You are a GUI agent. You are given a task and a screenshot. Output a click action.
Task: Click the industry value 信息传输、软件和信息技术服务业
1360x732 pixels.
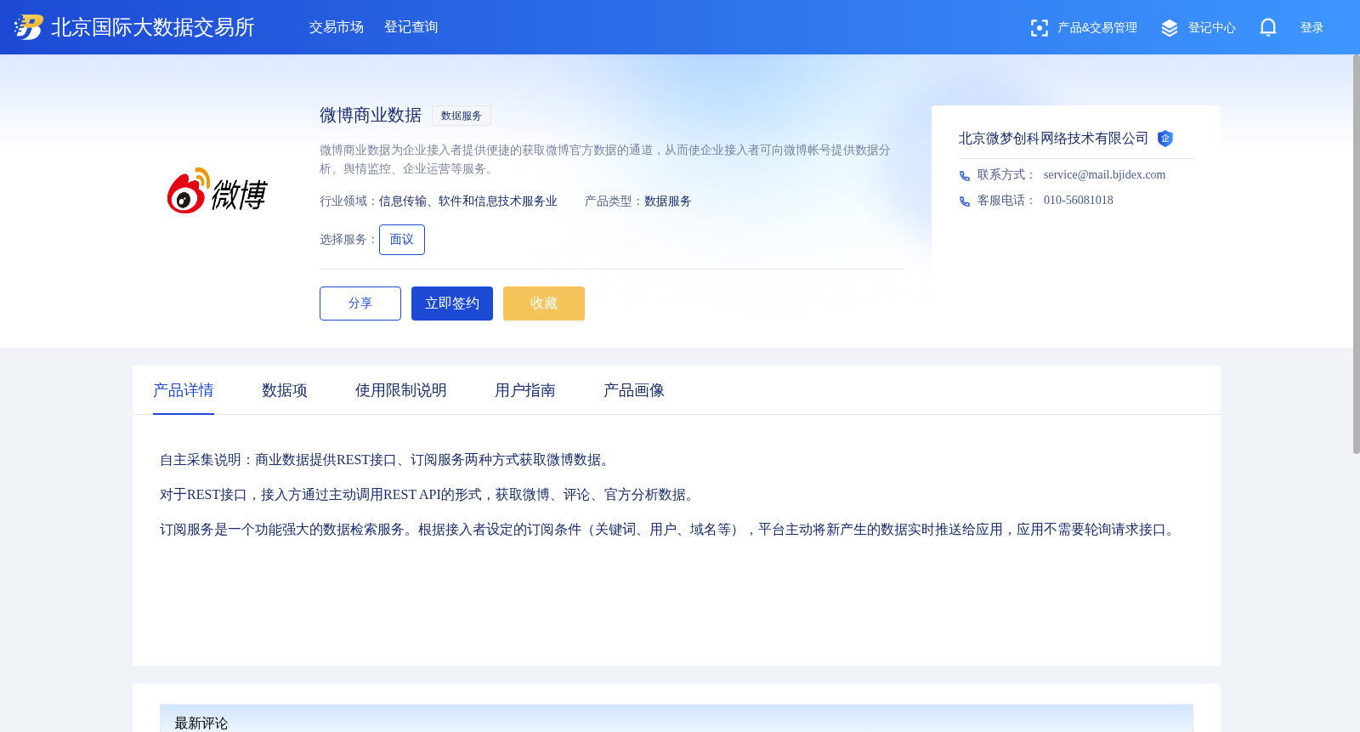(x=468, y=201)
